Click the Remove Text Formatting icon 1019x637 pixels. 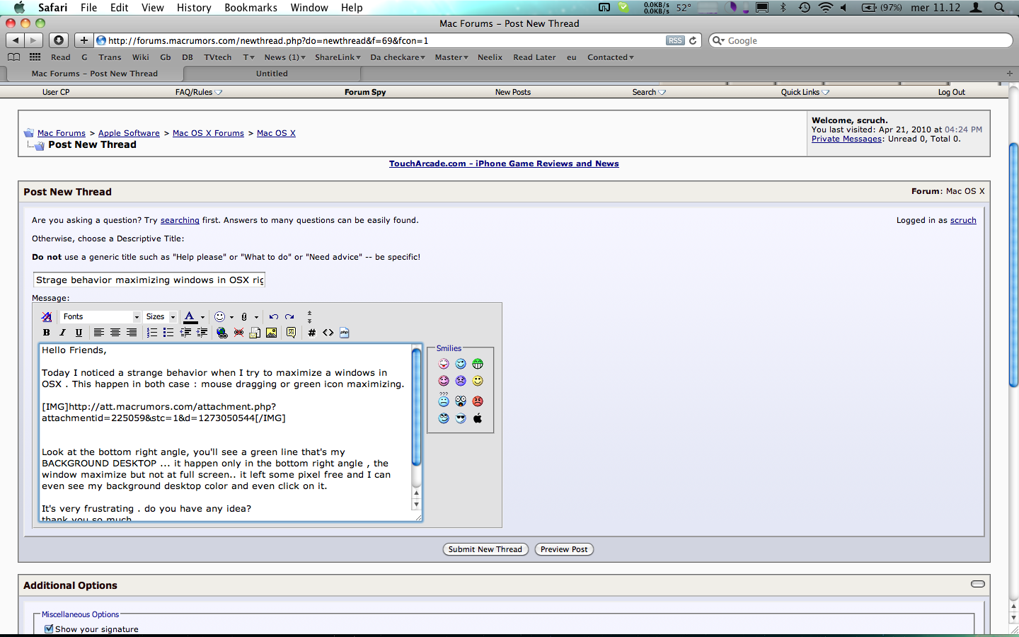[47, 317]
